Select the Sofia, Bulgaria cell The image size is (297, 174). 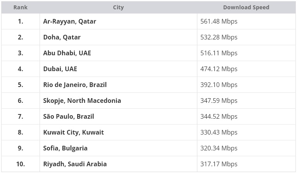pos(118,148)
